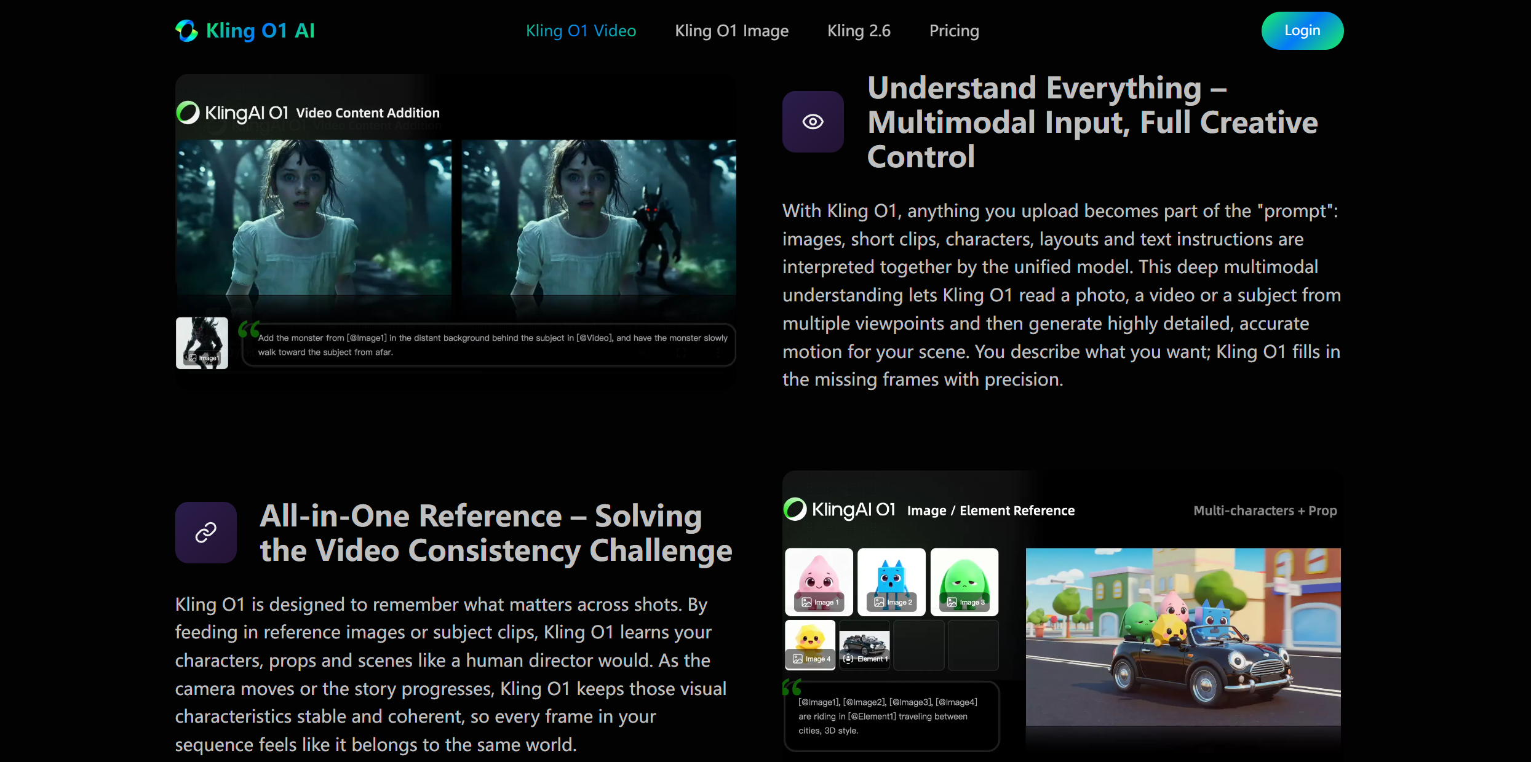This screenshot has height=762, width=1531.
Task: Unmute the monster demo video
Action: click(645, 354)
